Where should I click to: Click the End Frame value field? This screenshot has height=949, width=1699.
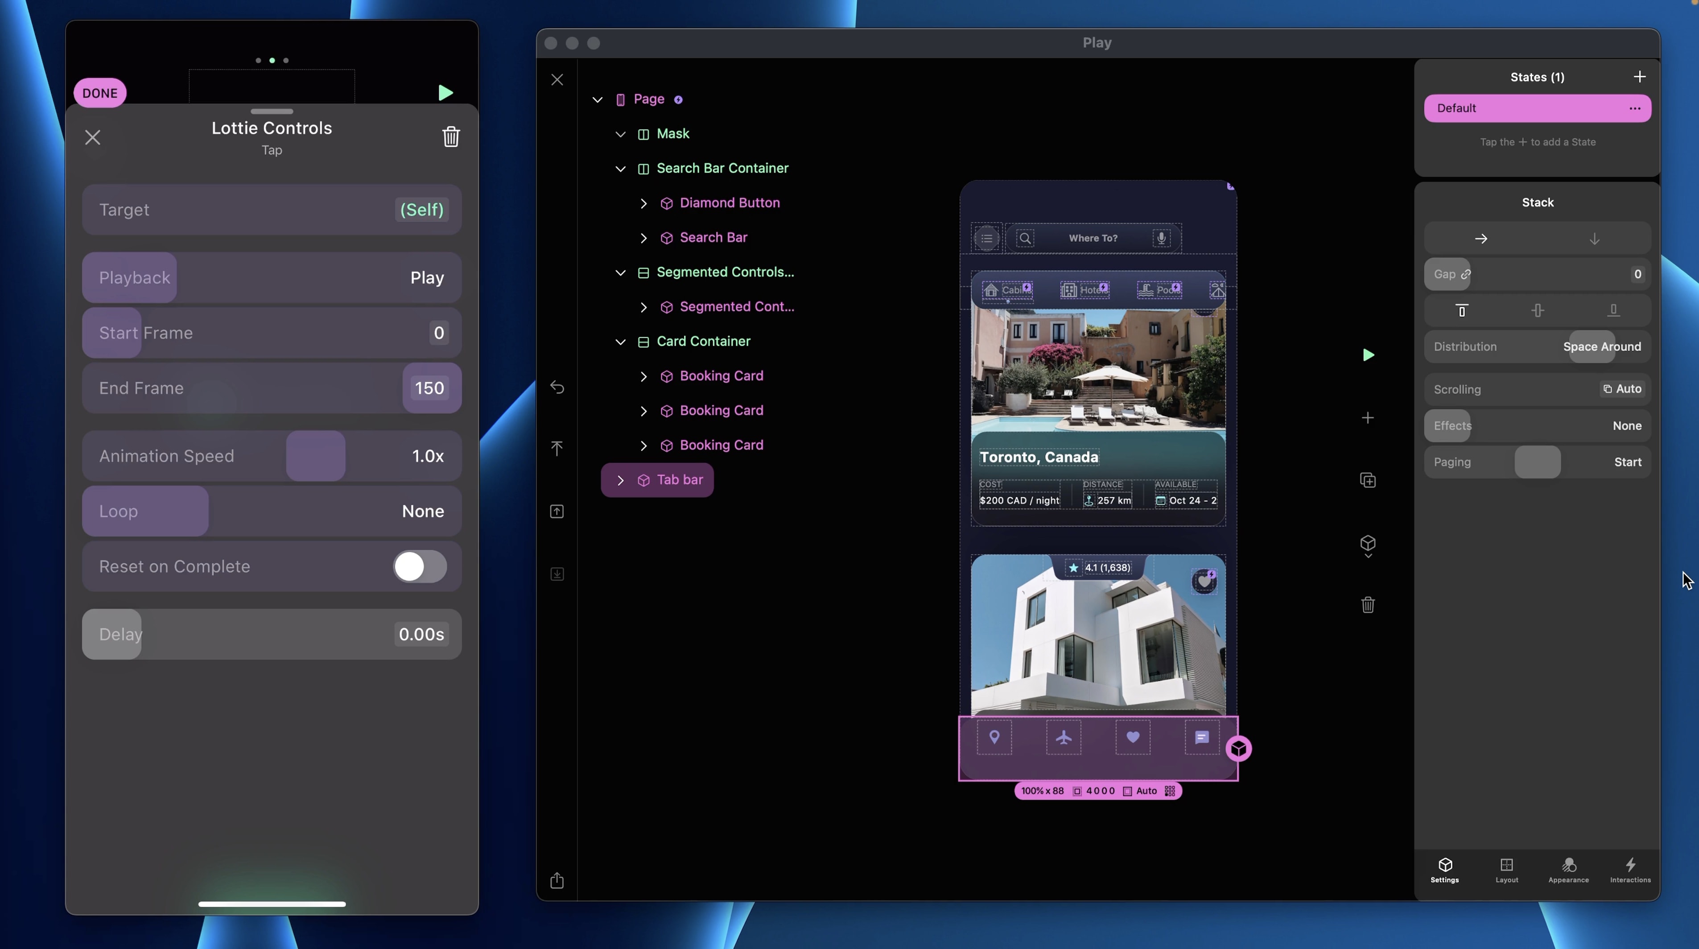click(429, 388)
